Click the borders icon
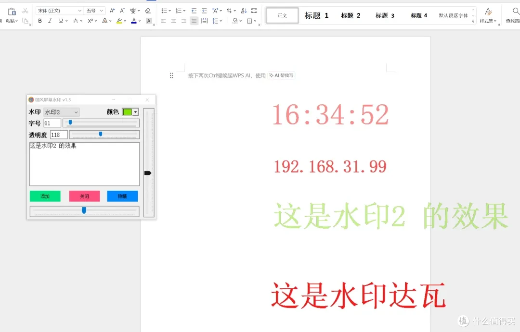520x332 pixels. pos(249,21)
